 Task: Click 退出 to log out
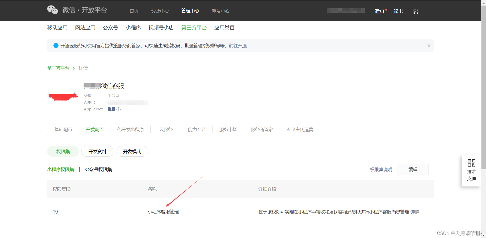pos(398,11)
